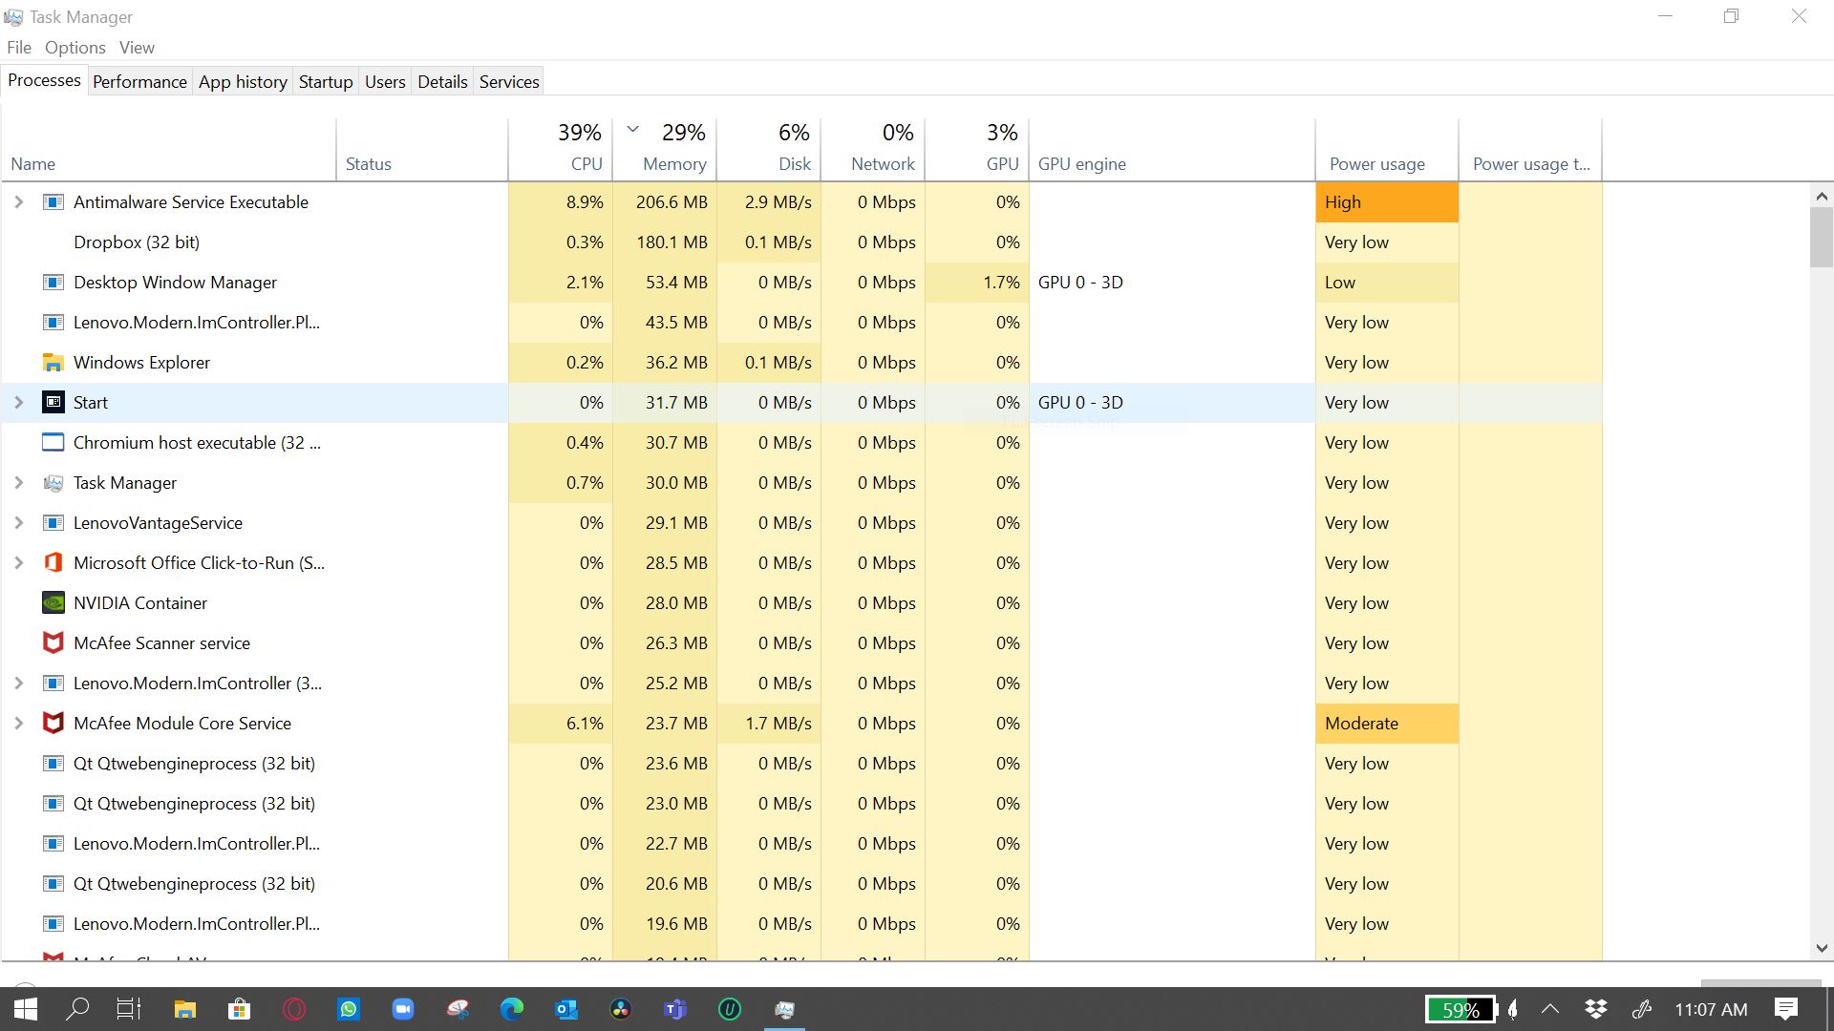
Task: Sort by the Power usage column
Action: tap(1376, 163)
